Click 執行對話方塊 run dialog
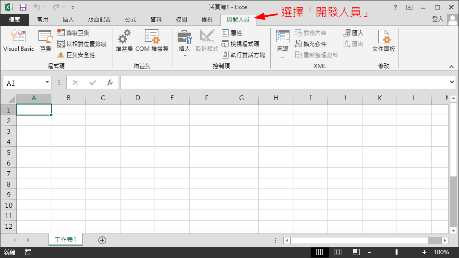The width and height of the screenshot is (459, 258). pyautogui.click(x=243, y=55)
